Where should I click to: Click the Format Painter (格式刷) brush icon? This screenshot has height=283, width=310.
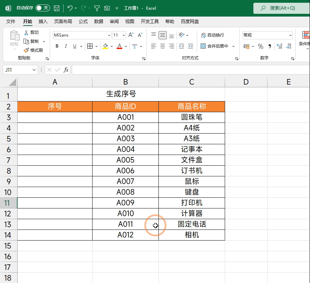26,50
